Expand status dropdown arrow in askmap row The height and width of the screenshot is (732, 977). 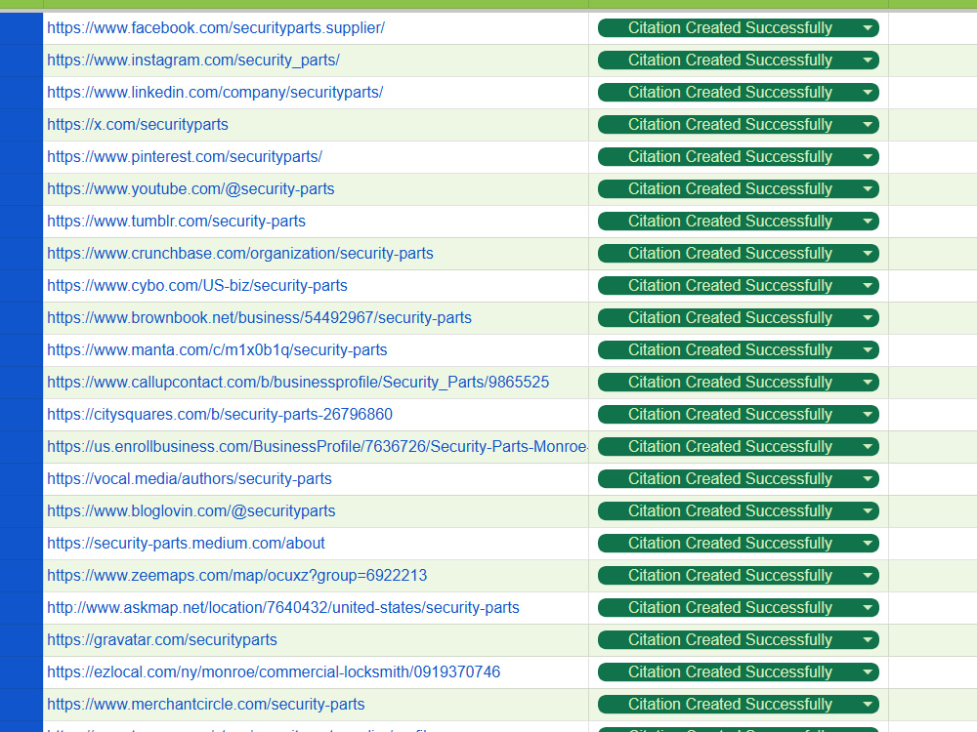coord(868,608)
